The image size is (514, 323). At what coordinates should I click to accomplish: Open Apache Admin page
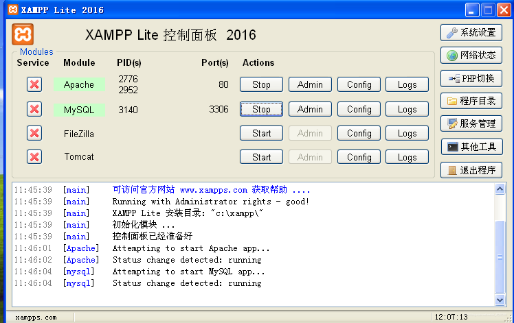pyautogui.click(x=310, y=84)
